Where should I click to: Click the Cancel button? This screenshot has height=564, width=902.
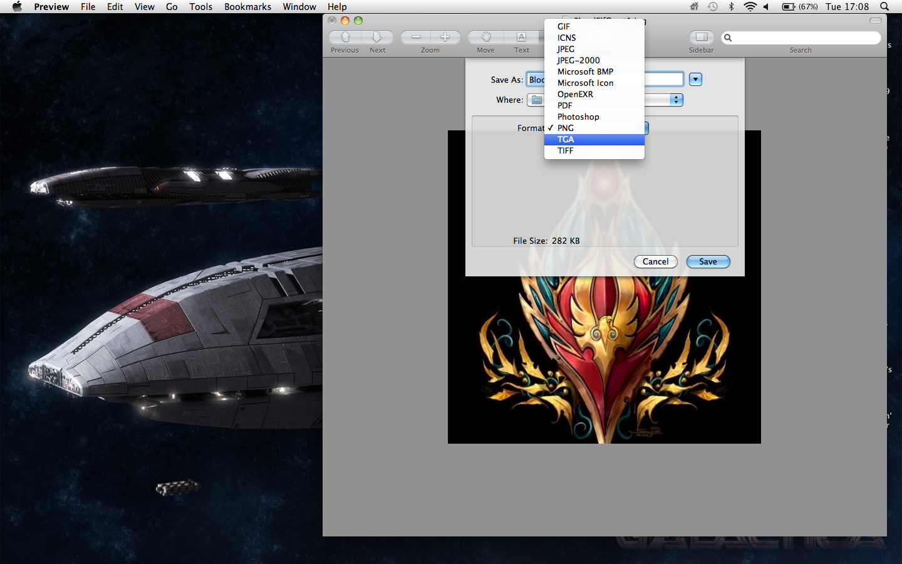pyautogui.click(x=655, y=261)
